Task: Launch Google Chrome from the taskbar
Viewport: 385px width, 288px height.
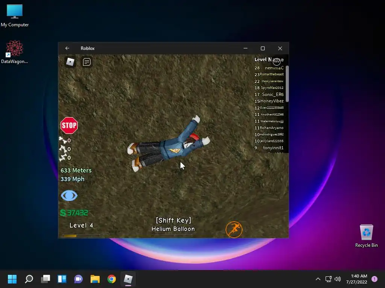Action: click(x=111, y=279)
